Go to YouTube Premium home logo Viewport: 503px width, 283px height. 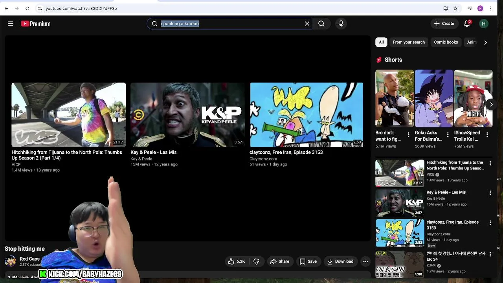tap(36, 24)
